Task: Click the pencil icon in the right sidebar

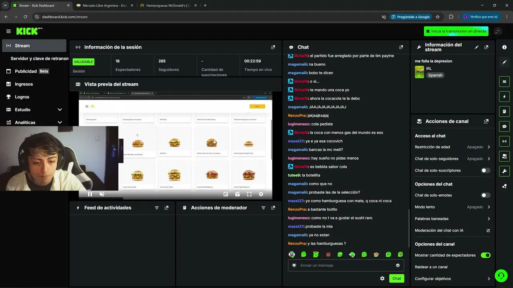Action: coord(504,62)
